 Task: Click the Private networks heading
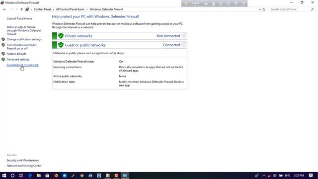click(x=79, y=36)
